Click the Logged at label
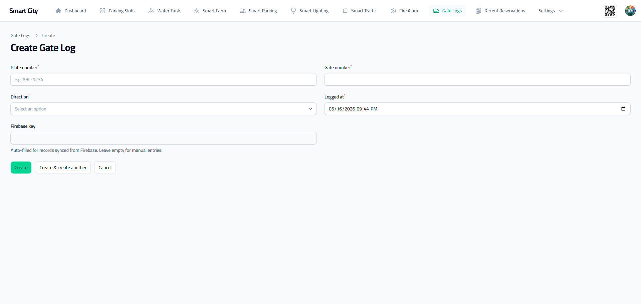Viewport: 641px width, 304px height. click(x=334, y=97)
